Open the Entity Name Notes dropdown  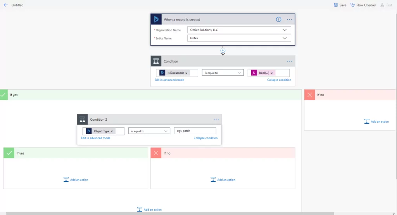point(239,38)
